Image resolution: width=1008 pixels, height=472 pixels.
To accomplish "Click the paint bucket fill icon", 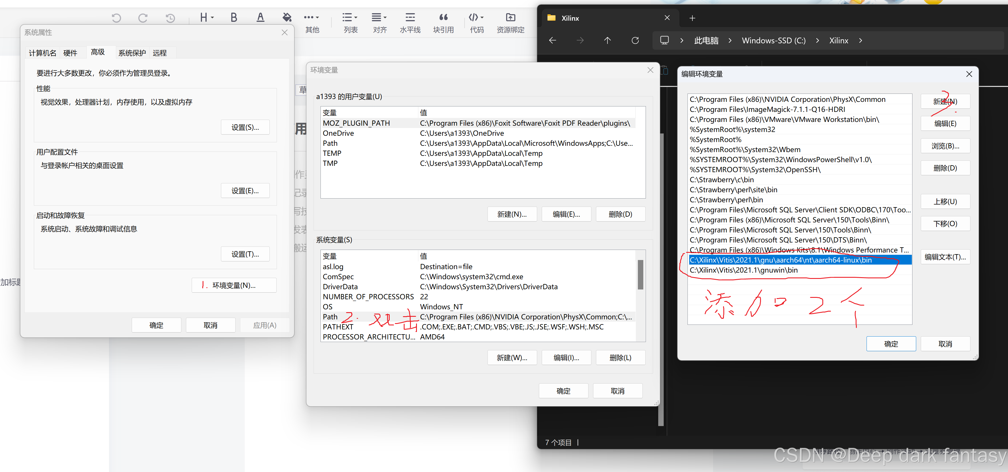I will click(287, 17).
